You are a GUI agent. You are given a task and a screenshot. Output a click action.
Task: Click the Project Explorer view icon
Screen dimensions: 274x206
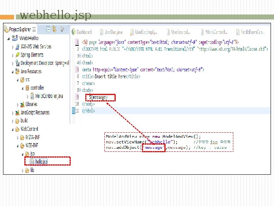[6, 29]
